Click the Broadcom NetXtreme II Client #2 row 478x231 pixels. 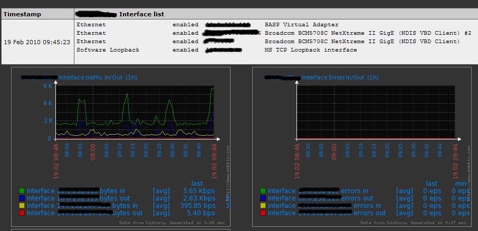coord(274,33)
